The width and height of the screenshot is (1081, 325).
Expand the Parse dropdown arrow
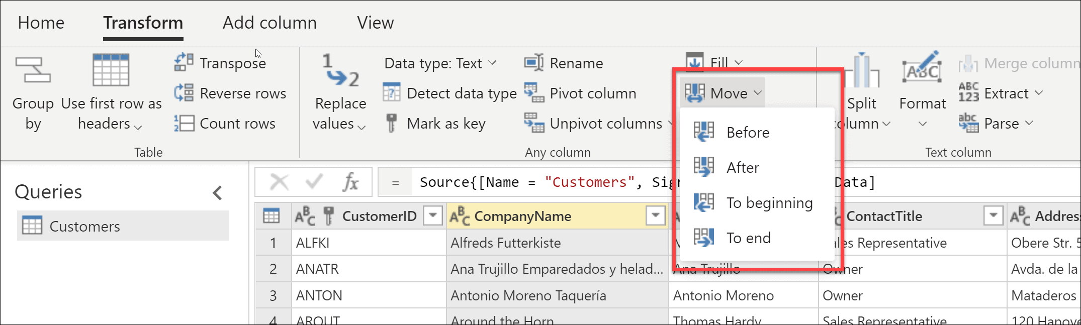1029,123
